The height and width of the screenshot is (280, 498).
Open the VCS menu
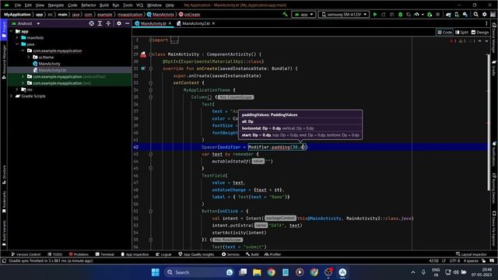pos(139,5)
